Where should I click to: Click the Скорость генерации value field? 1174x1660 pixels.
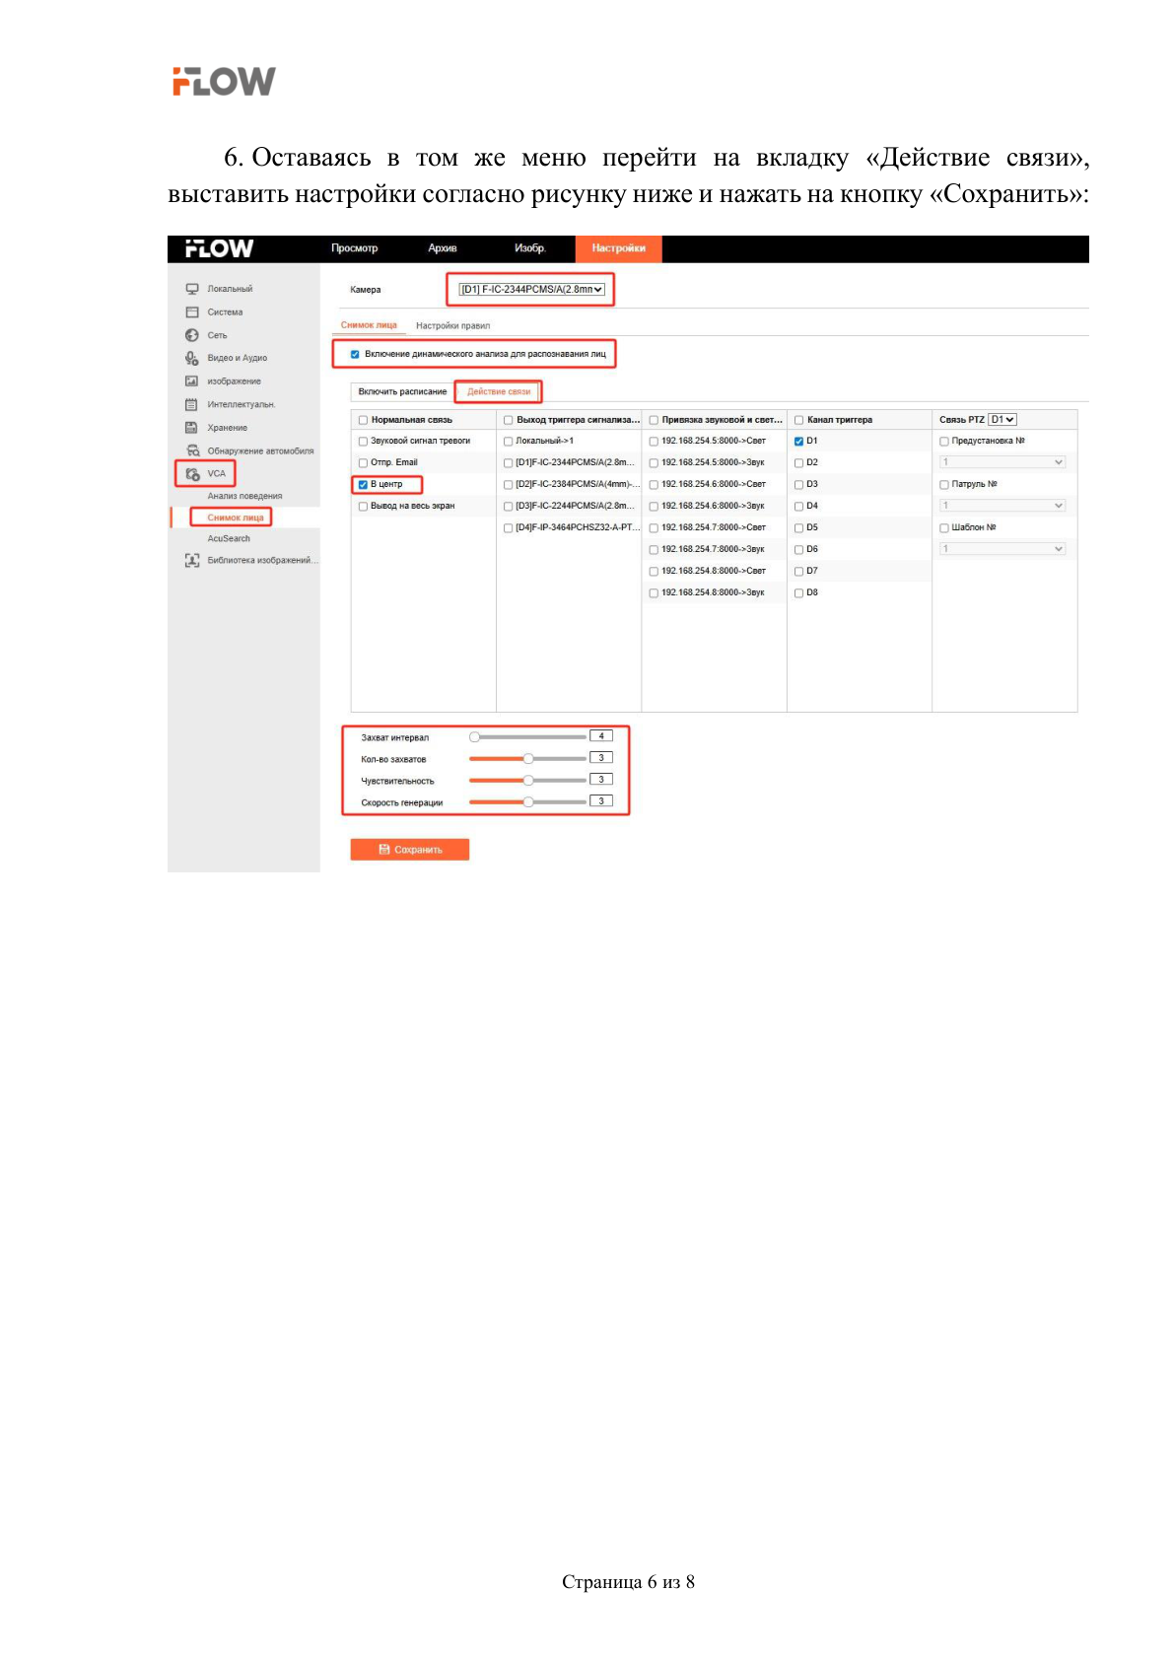point(601,801)
